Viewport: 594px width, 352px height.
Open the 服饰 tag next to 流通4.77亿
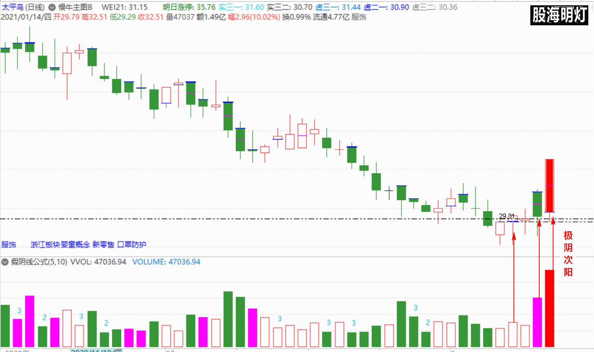coord(359,17)
